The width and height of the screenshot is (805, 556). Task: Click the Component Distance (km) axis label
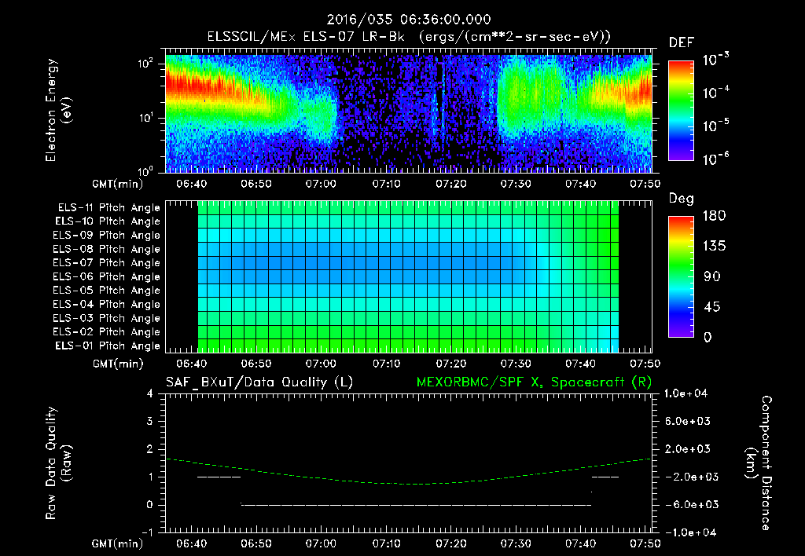tap(759, 463)
